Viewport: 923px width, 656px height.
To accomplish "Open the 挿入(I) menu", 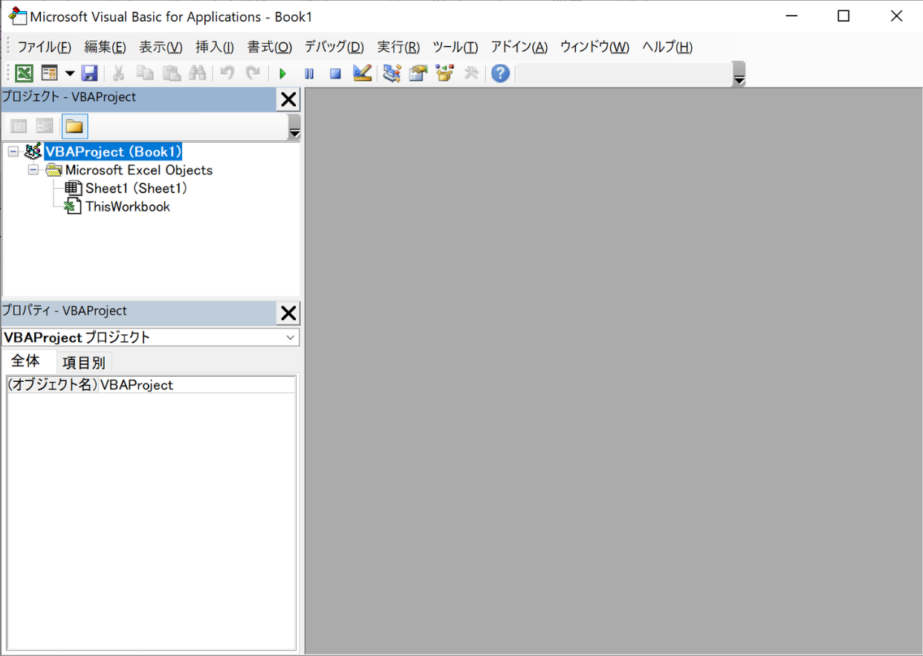I will click(x=215, y=47).
